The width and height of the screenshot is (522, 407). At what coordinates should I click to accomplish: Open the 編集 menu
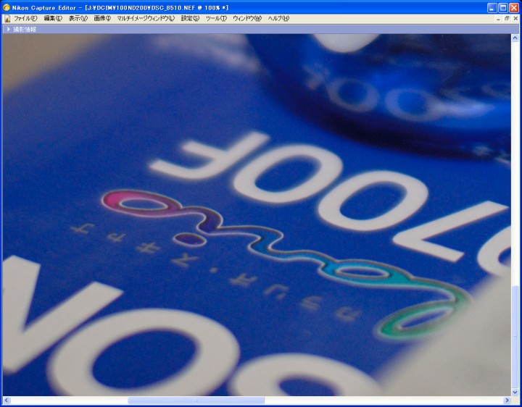pyautogui.click(x=53, y=19)
